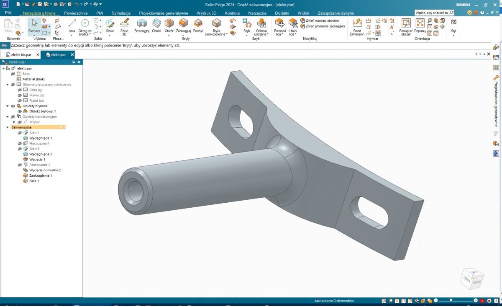Collapse the Obiekty konstrukcyjne node
Viewport: 502px width, 307px height.
[8, 116]
